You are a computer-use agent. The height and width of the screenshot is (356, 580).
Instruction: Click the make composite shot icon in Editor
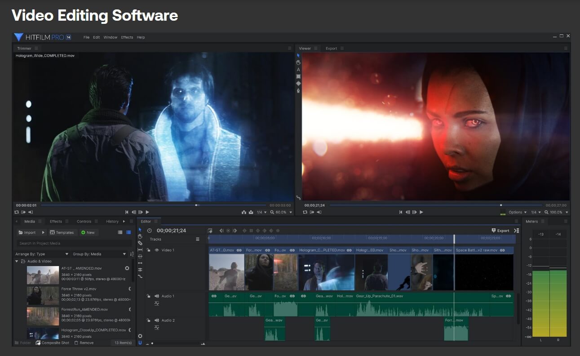210,231
